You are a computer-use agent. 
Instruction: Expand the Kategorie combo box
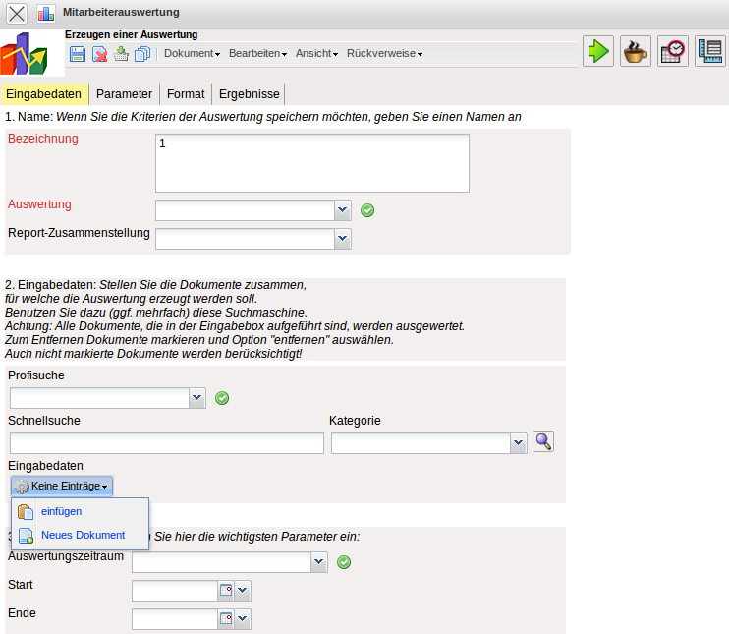pyautogui.click(x=519, y=444)
